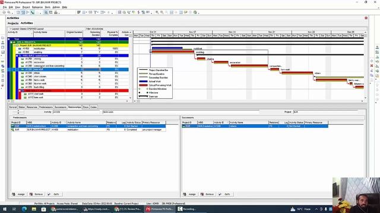This screenshot has height=213, width=380.
Task: Open the Tools menu
Action: 47,7
